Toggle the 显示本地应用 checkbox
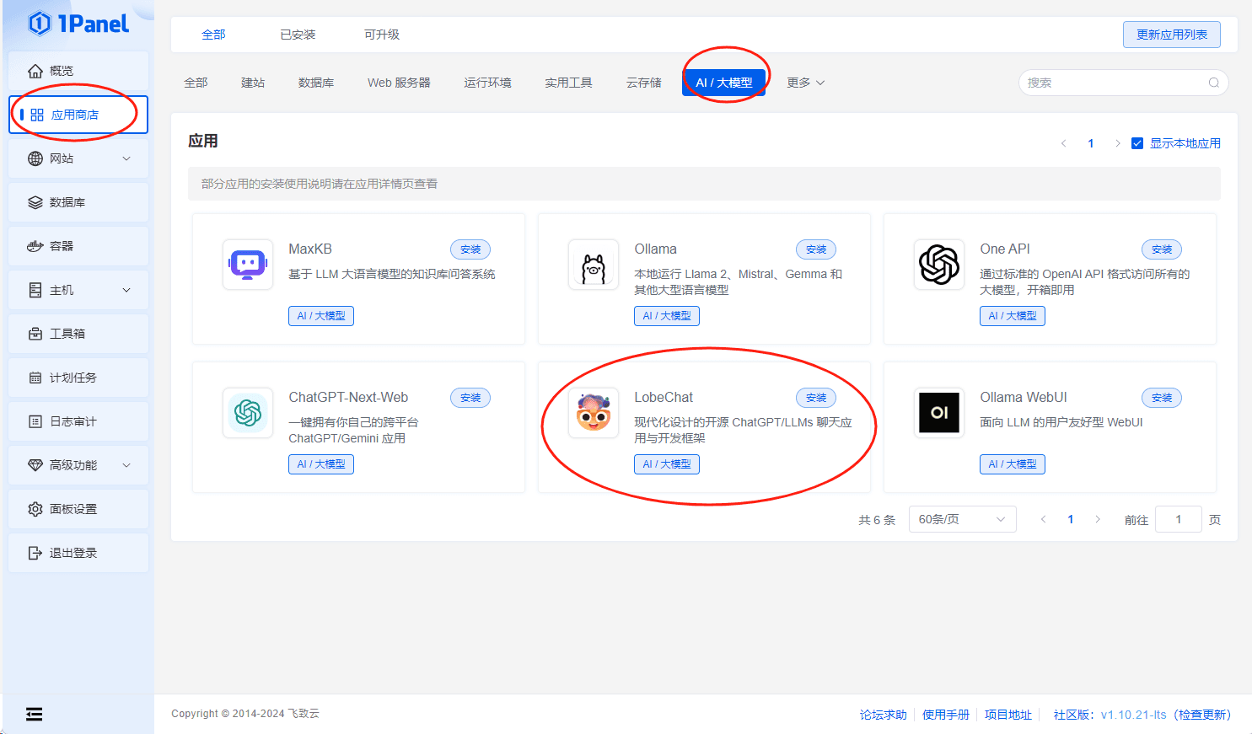This screenshot has height=734, width=1252. (x=1136, y=143)
